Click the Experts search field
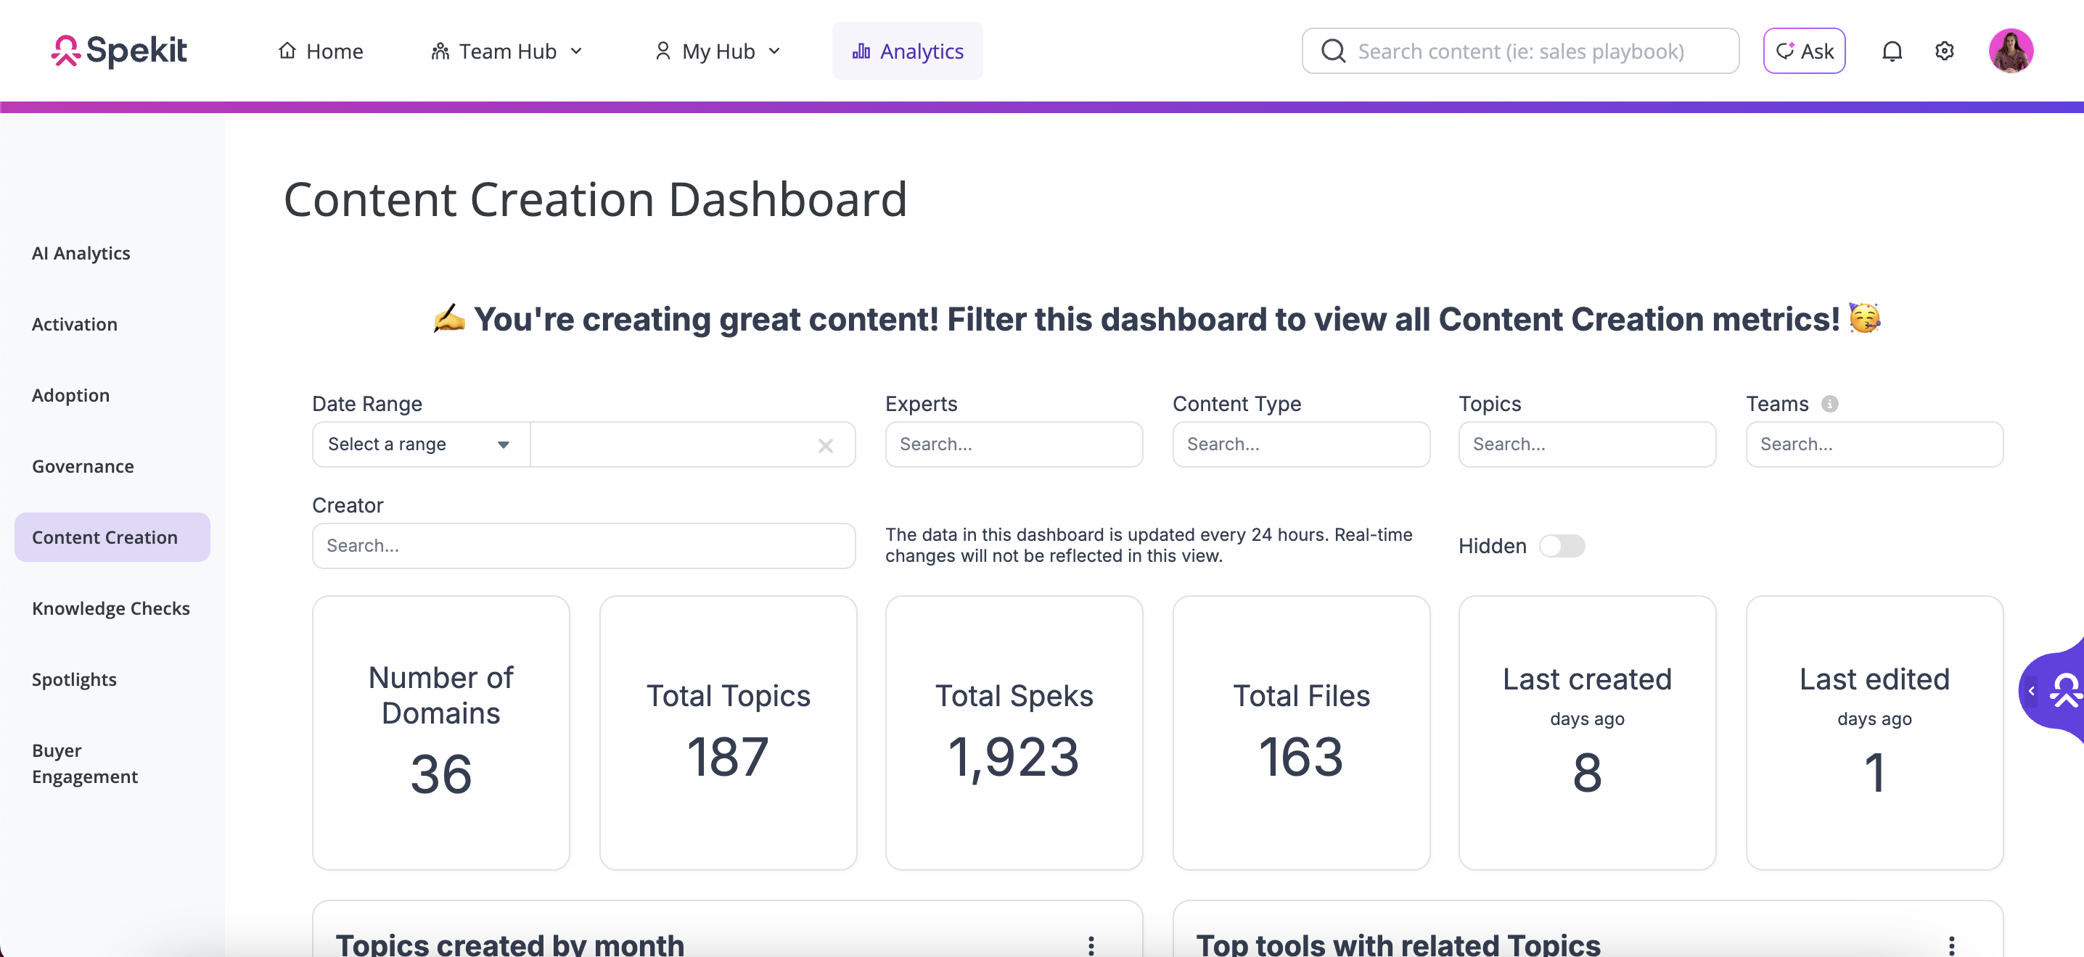Image resolution: width=2084 pixels, height=957 pixels. [x=1014, y=444]
